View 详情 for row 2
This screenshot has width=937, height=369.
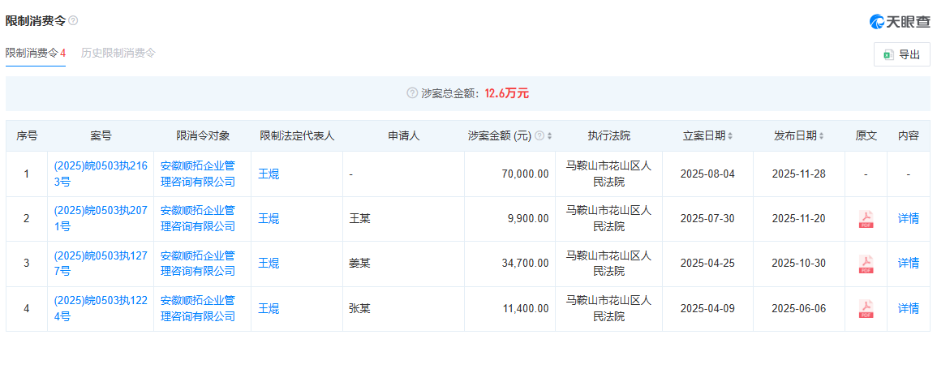point(908,219)
